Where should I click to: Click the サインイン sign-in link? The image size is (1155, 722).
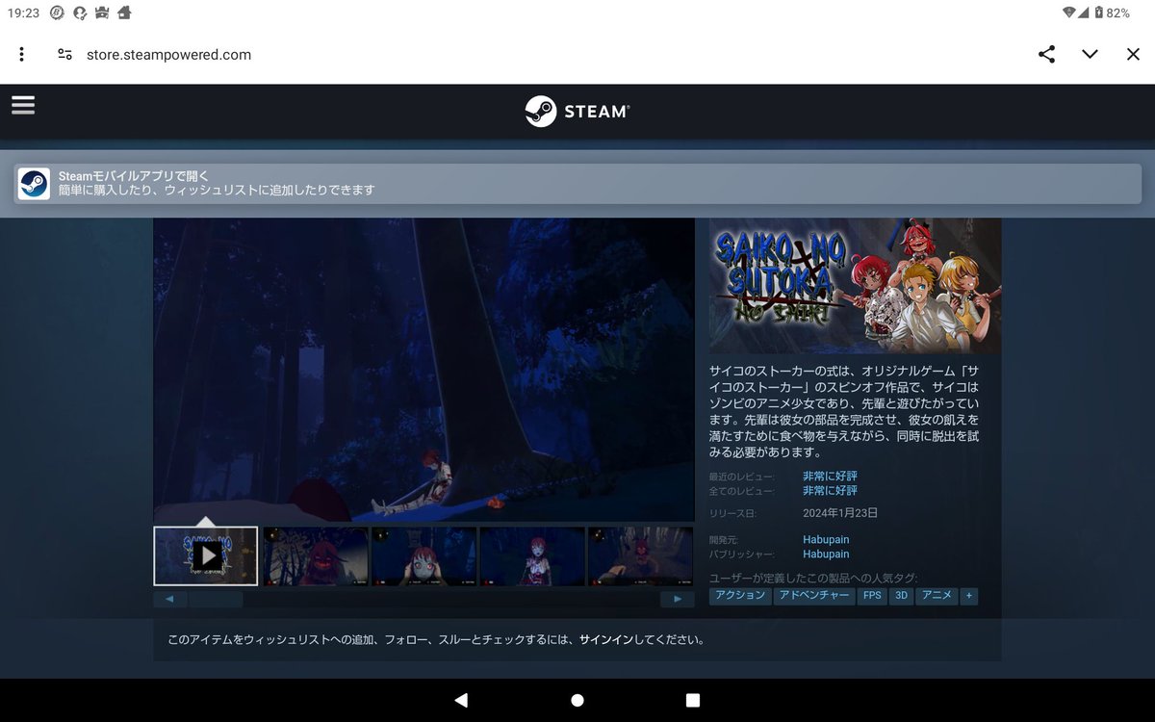pyautogui.click(x=606, y=639)
